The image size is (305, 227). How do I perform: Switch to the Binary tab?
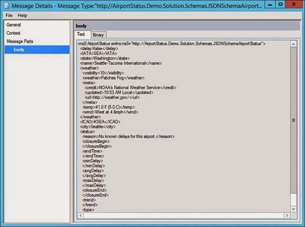point(98,35)
